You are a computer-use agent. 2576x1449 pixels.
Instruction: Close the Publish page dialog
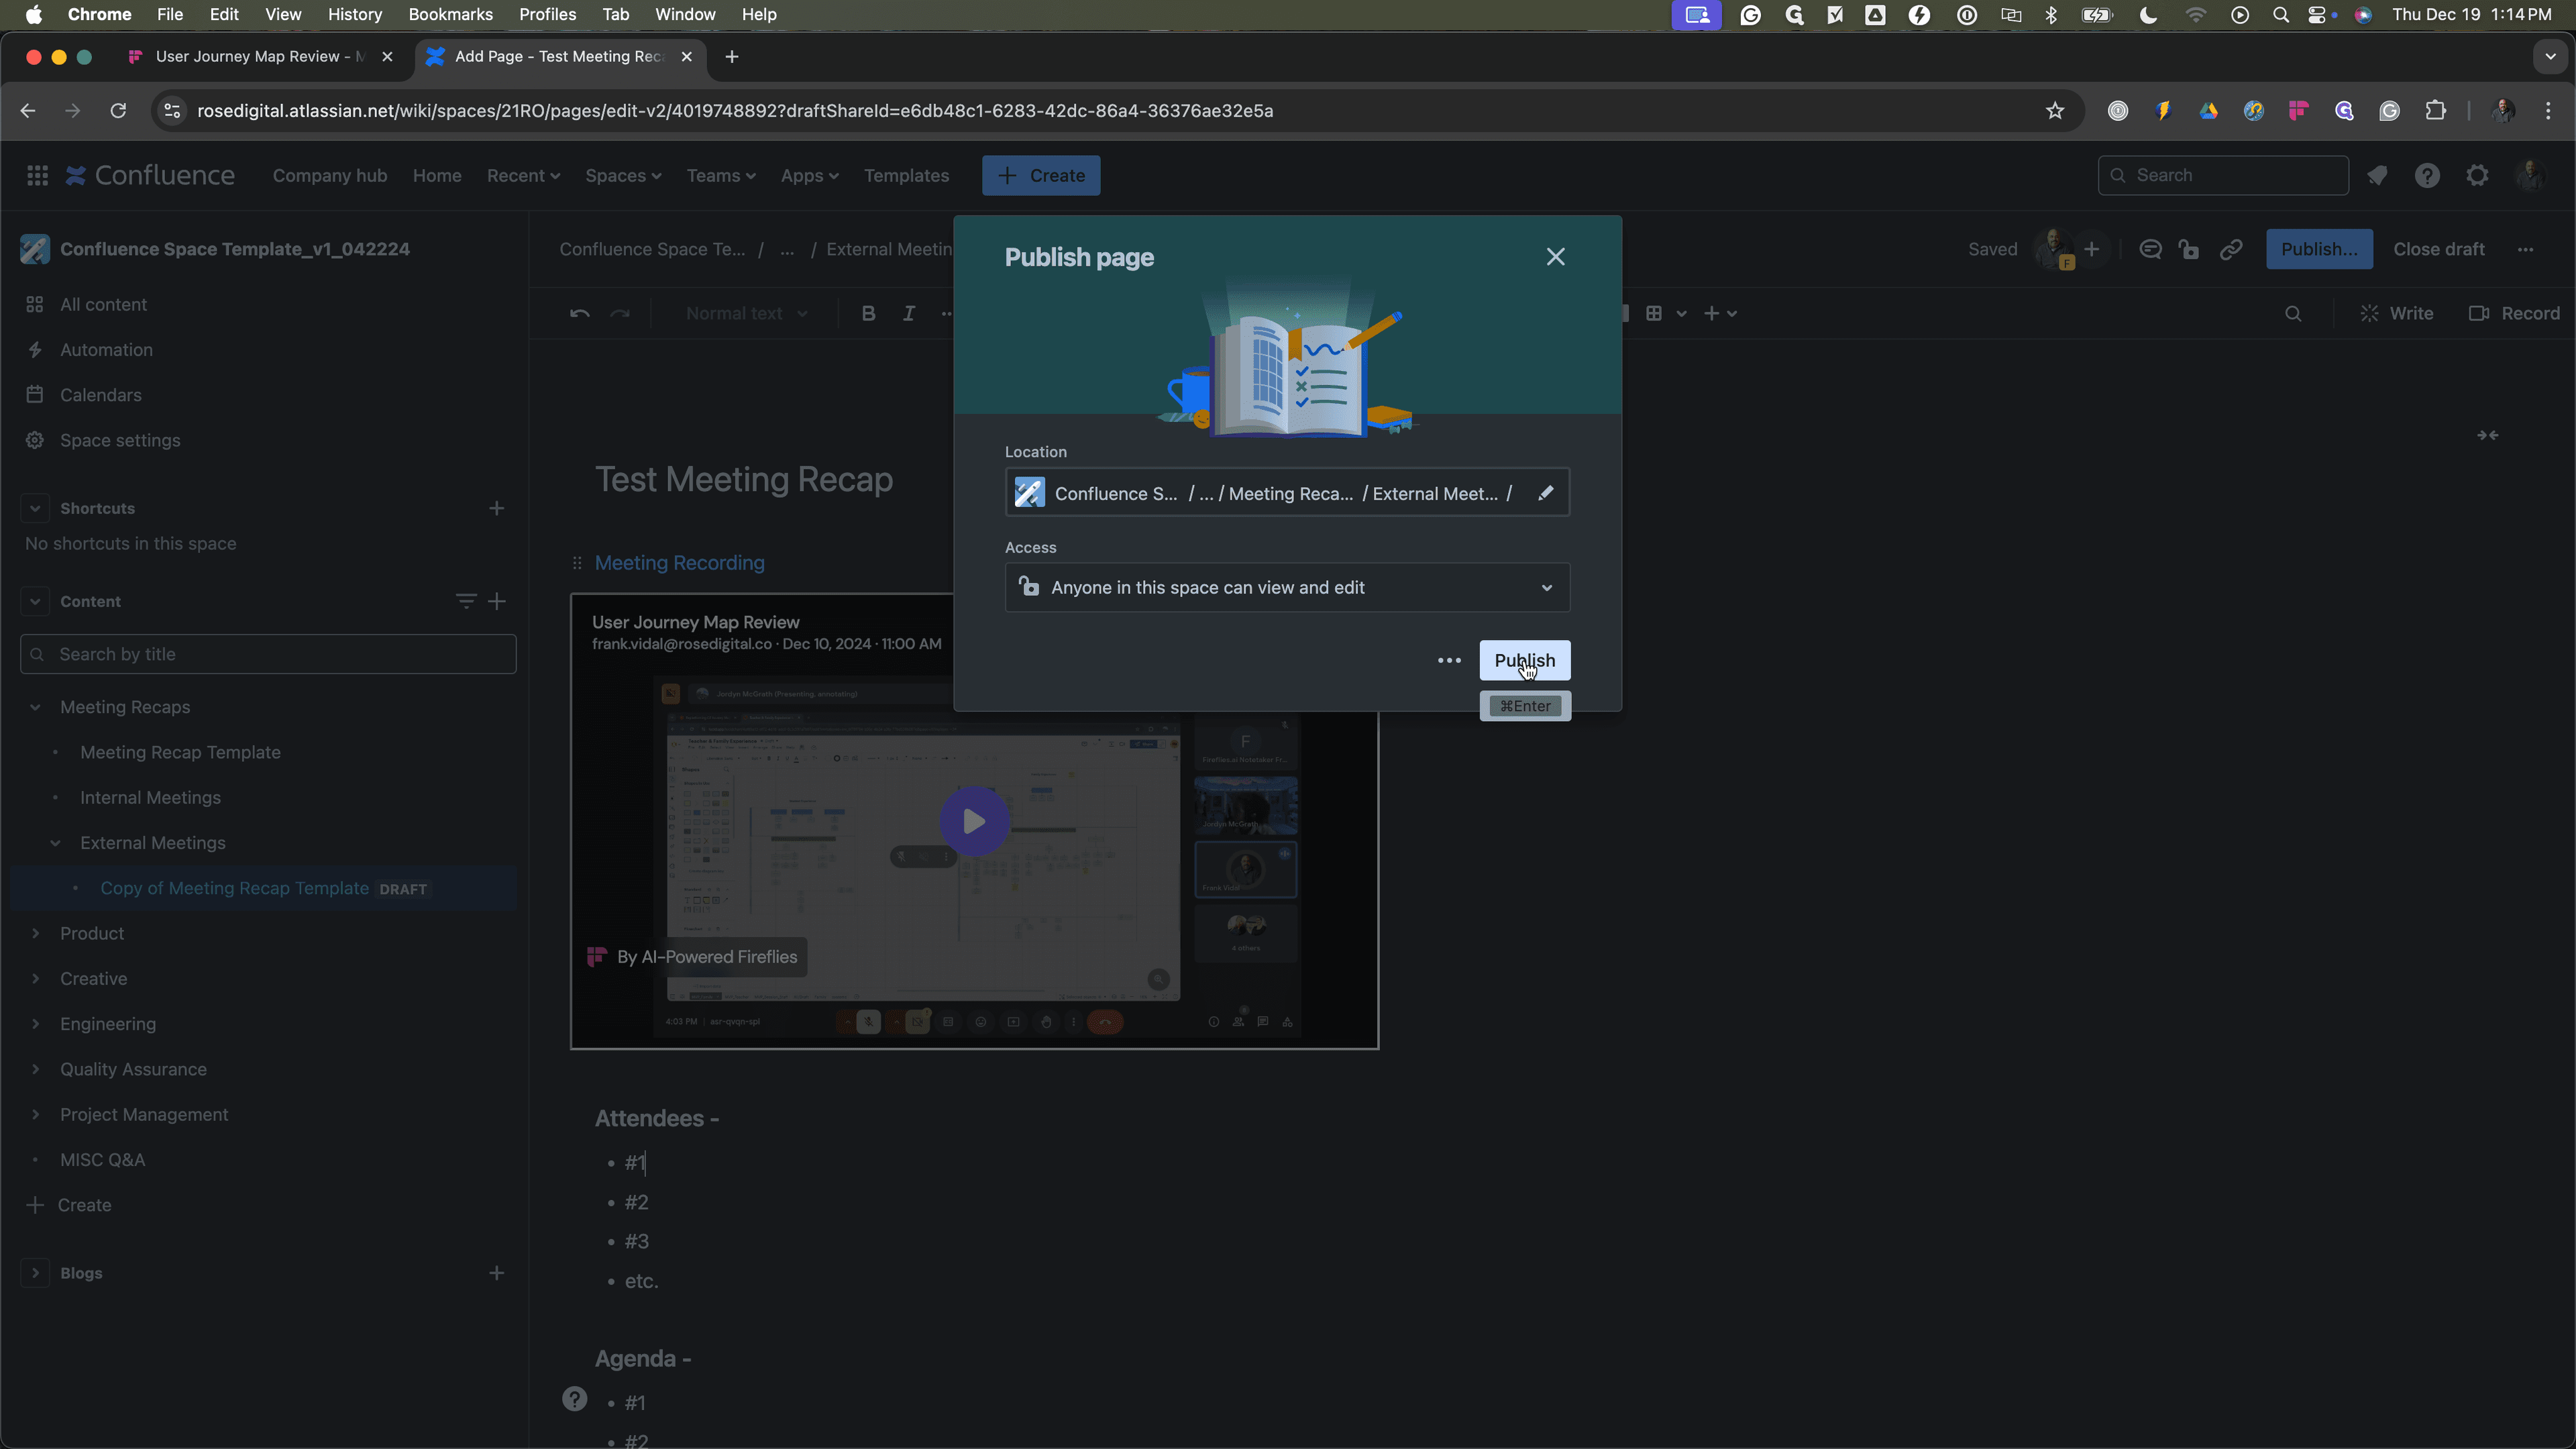(x=1555, y=257)
